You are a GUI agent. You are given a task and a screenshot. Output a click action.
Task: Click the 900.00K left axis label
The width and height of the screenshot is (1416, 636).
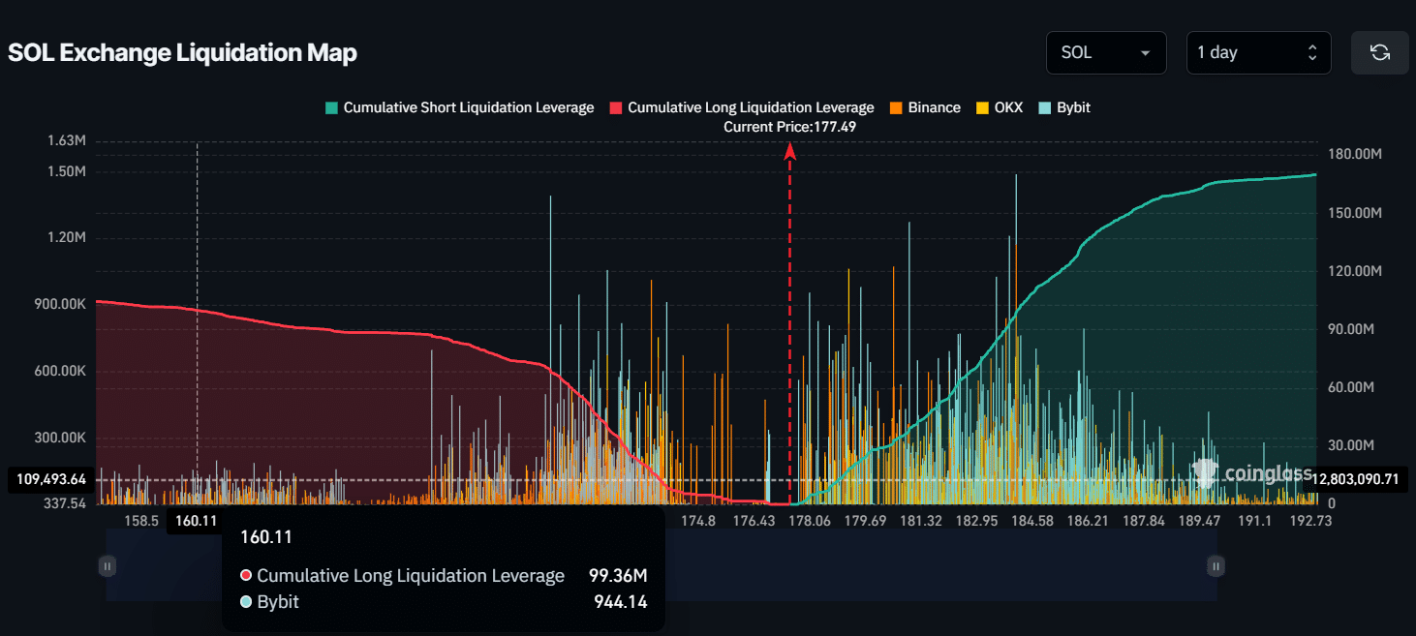click(61, 304)
